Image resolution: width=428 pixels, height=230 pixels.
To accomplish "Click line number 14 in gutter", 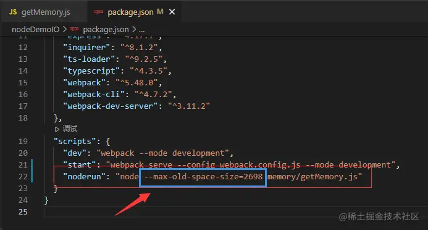I will (x=23, y=71).
